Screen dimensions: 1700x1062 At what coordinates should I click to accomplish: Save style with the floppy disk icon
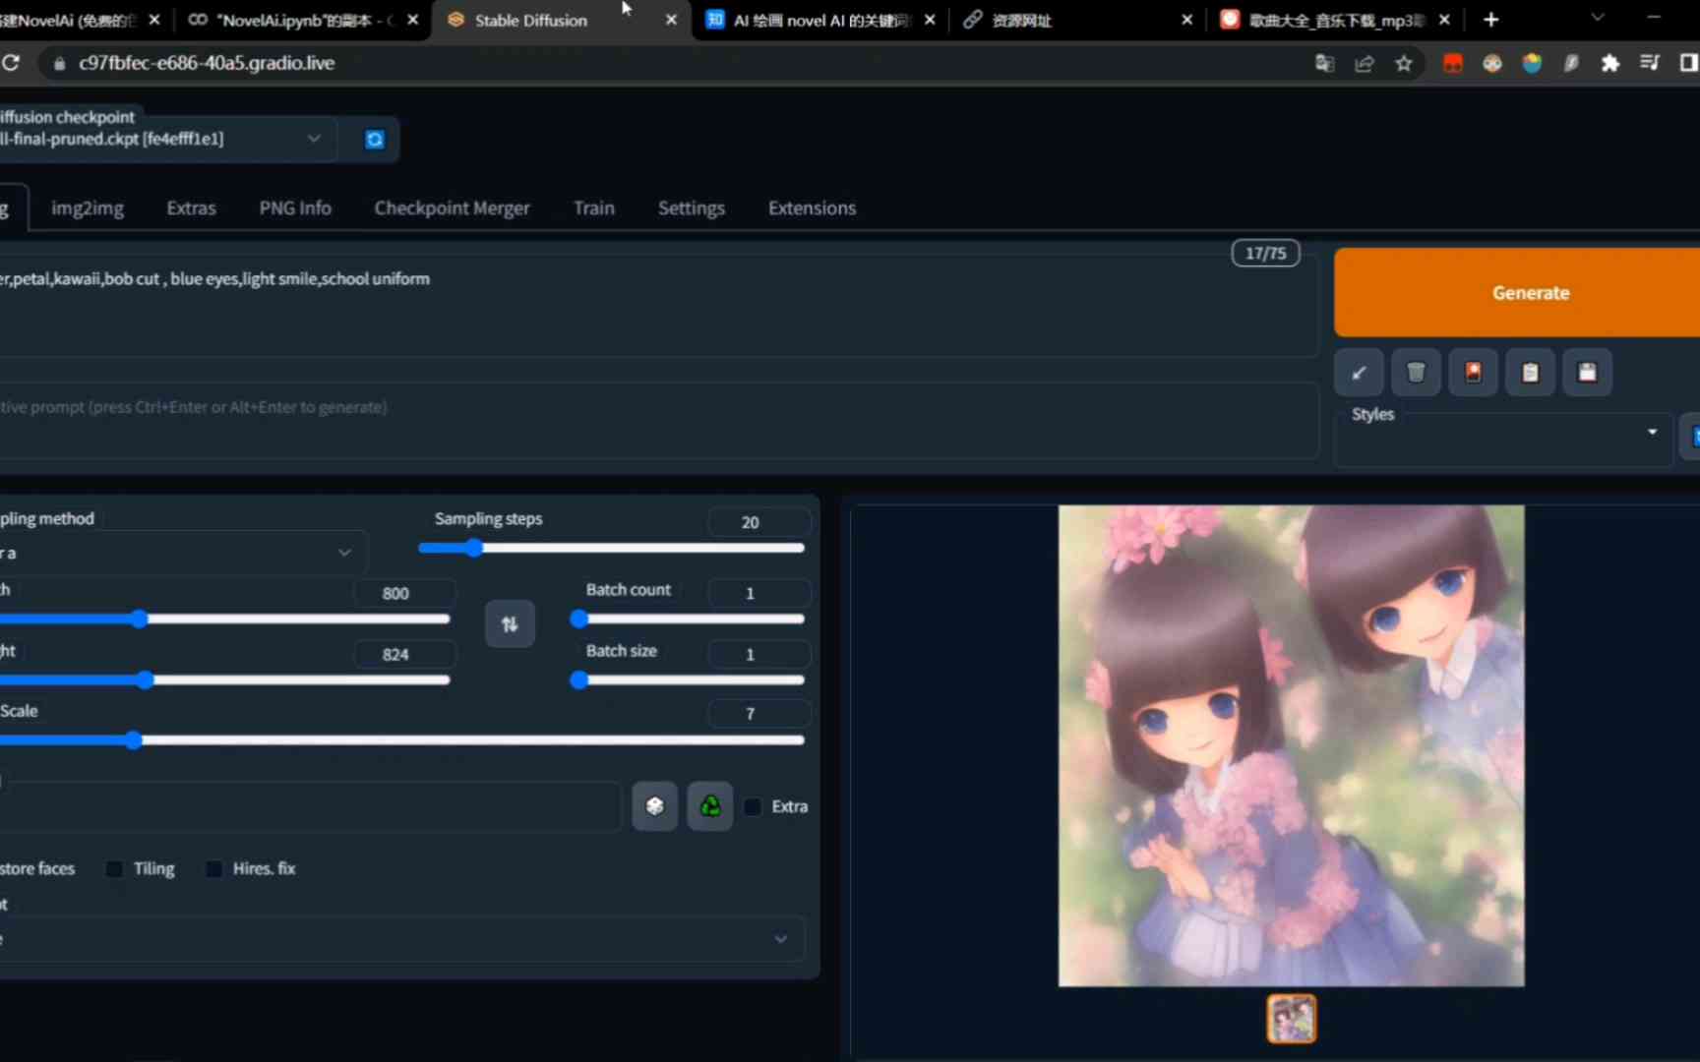coord(1587,373)
